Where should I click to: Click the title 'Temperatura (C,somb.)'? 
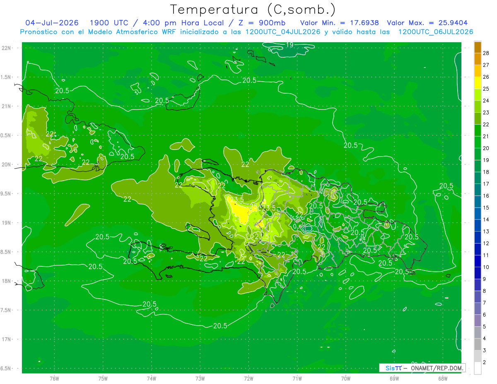click(252, 10)
